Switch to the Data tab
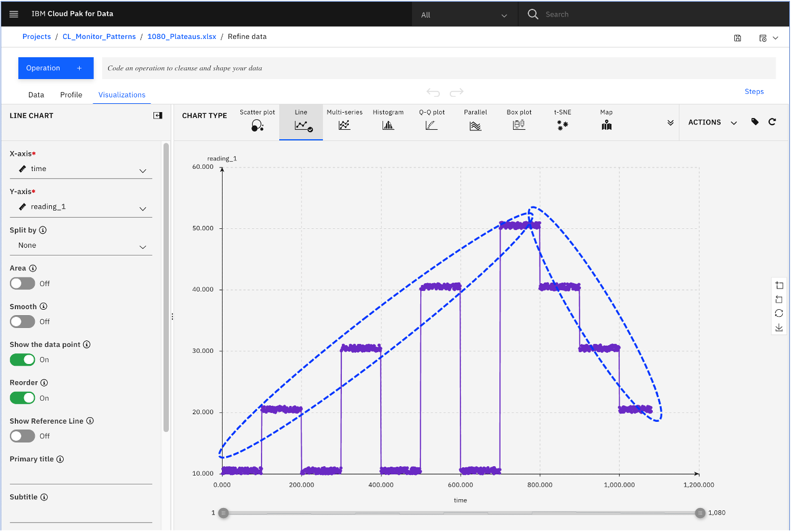The height and width of the screenshot is (531, 791). 36,94
